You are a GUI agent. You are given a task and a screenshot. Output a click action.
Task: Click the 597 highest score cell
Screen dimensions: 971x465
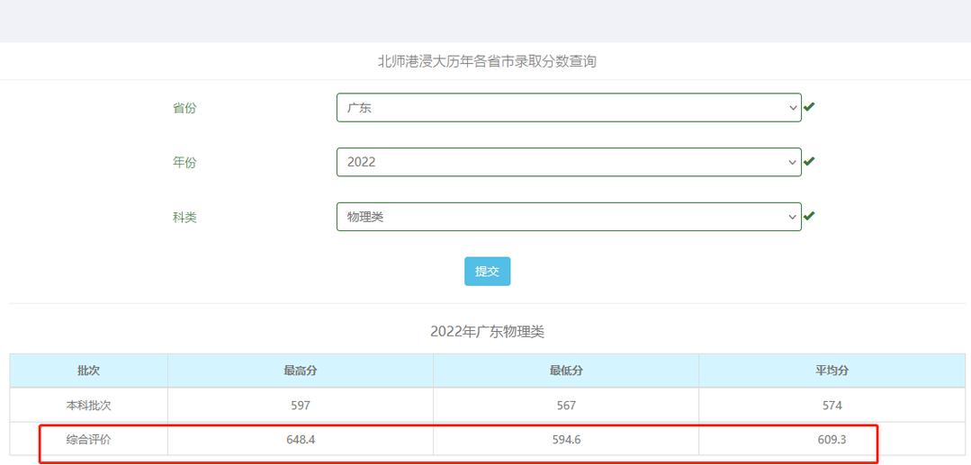pyautogui.click(x=301, y=406)
